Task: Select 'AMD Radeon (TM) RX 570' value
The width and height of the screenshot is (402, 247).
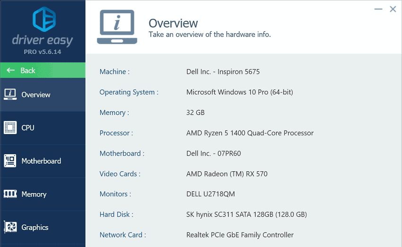Action: tap(227, 174)
